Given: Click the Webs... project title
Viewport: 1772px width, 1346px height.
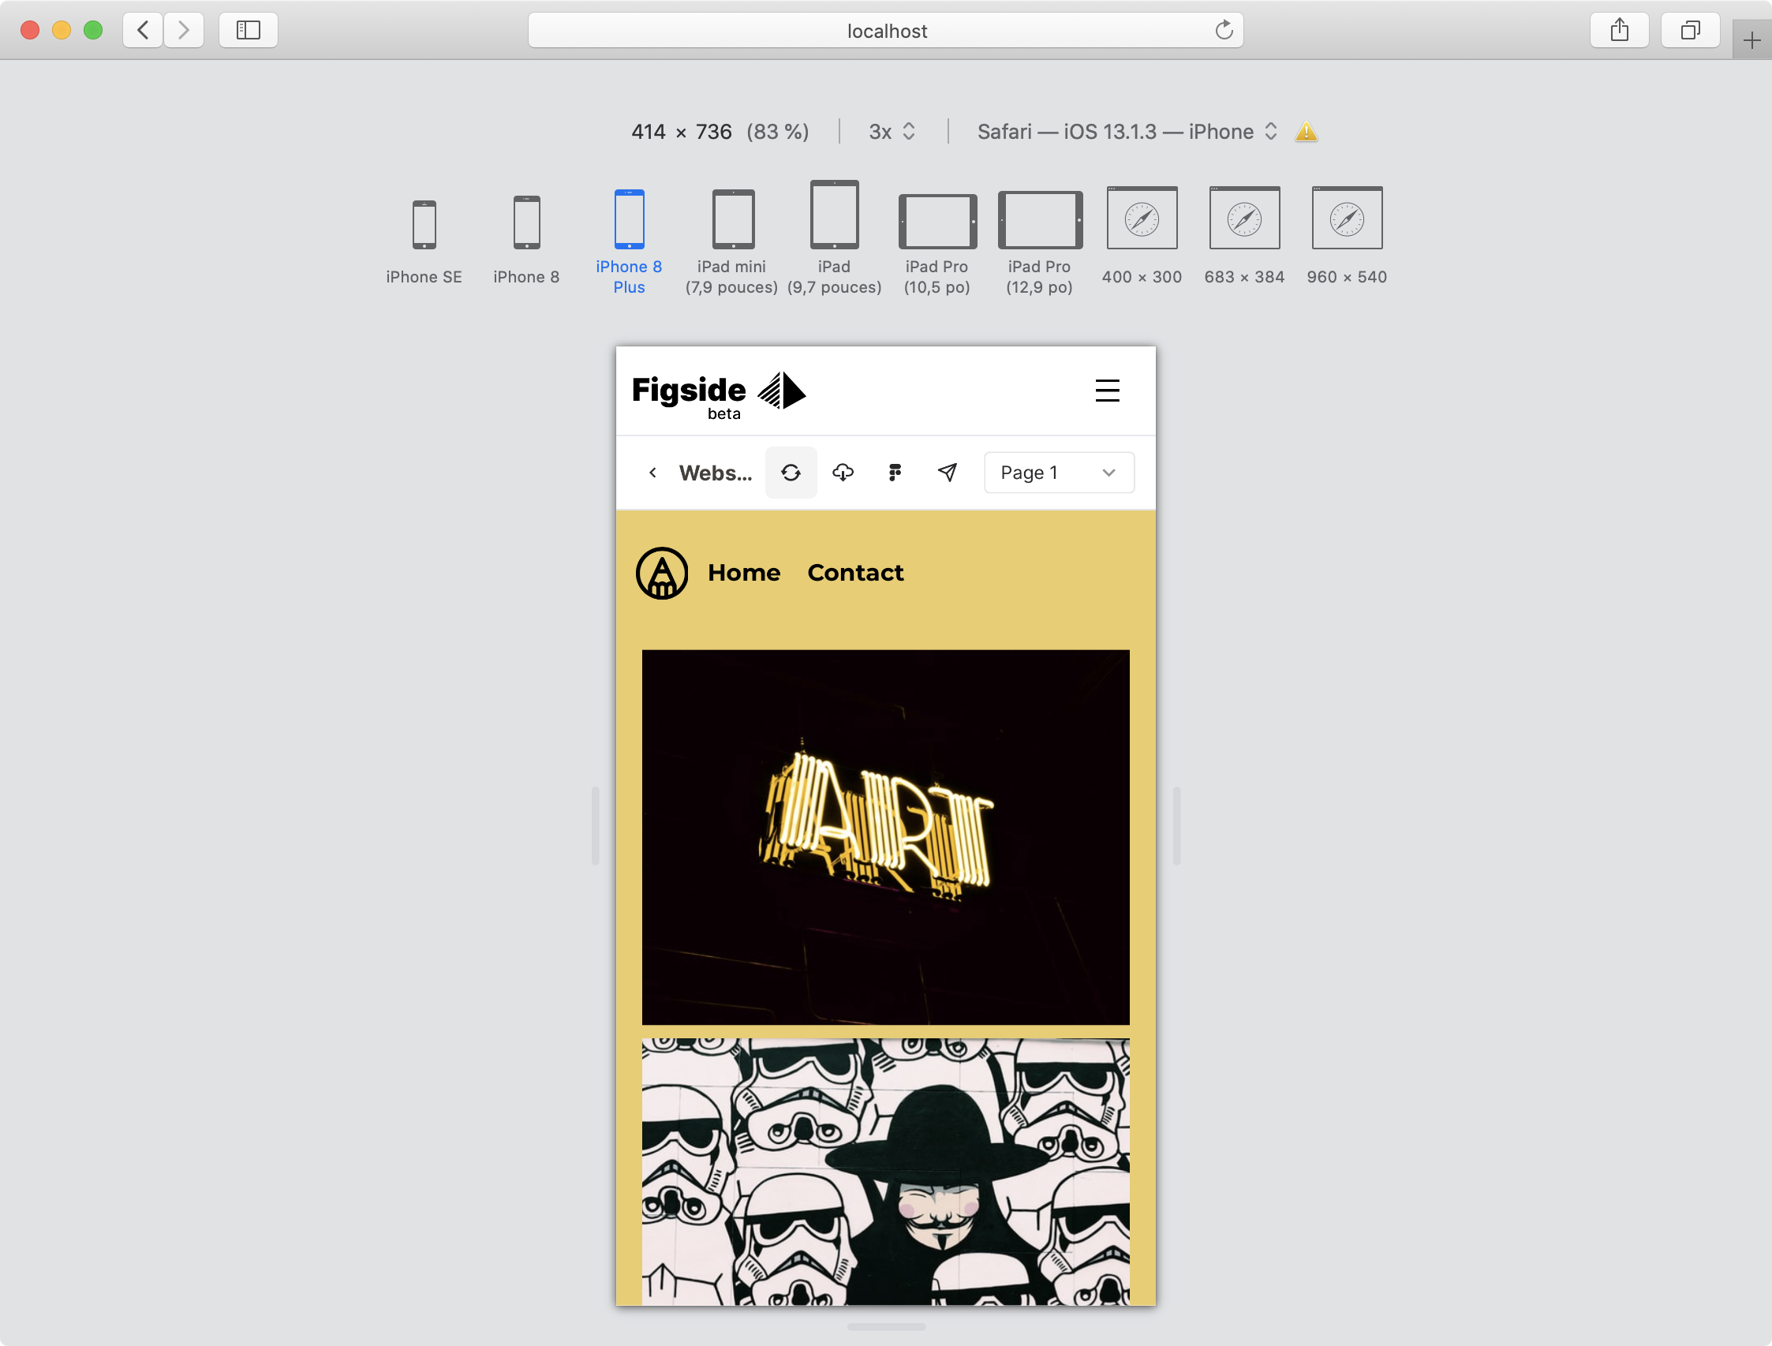Looking at the screenshot, I should 716,473.
